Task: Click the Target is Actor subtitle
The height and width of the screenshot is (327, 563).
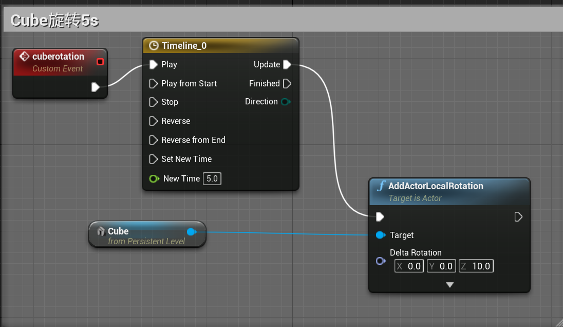Action: 415,198
